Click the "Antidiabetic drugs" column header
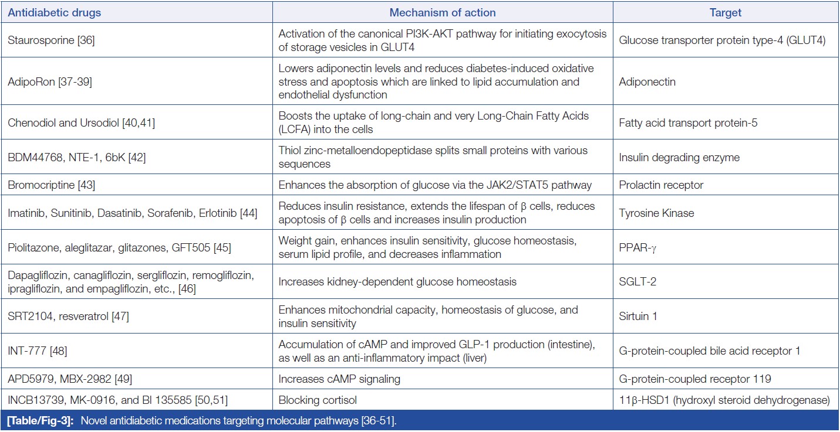This screenshot has width=840, height=432. [54, 12]
